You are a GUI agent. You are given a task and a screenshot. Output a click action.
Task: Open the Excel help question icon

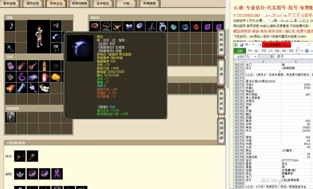tap(307, 51)
